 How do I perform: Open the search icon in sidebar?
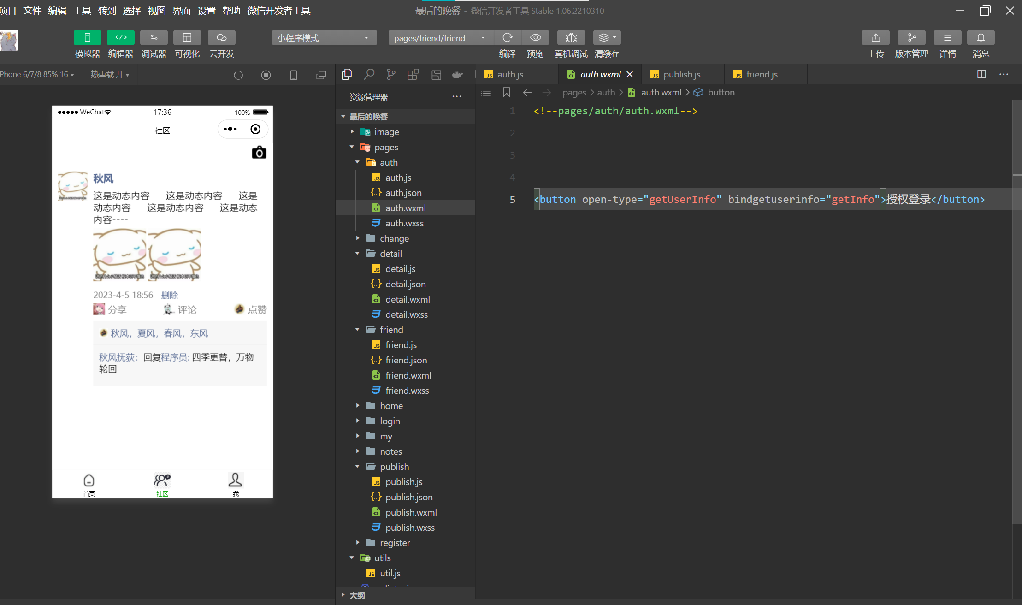coord(369,74)
